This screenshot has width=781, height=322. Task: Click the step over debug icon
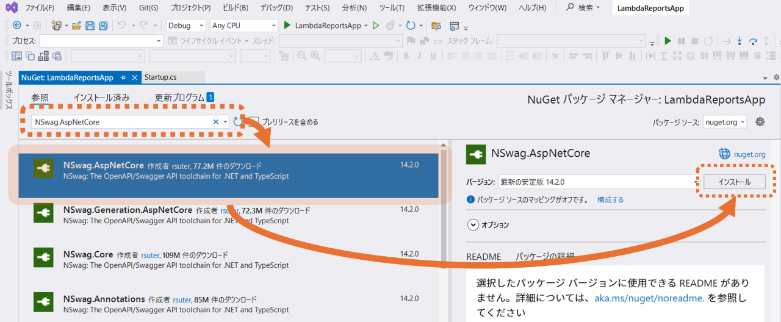click(754, 41)
